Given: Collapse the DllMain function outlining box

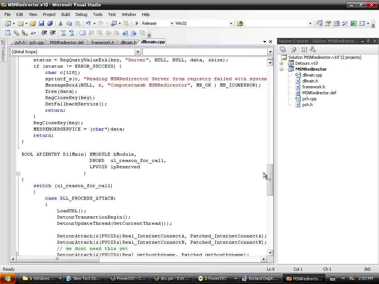Looking at the screenshot, I should click(x=19, y=173).
